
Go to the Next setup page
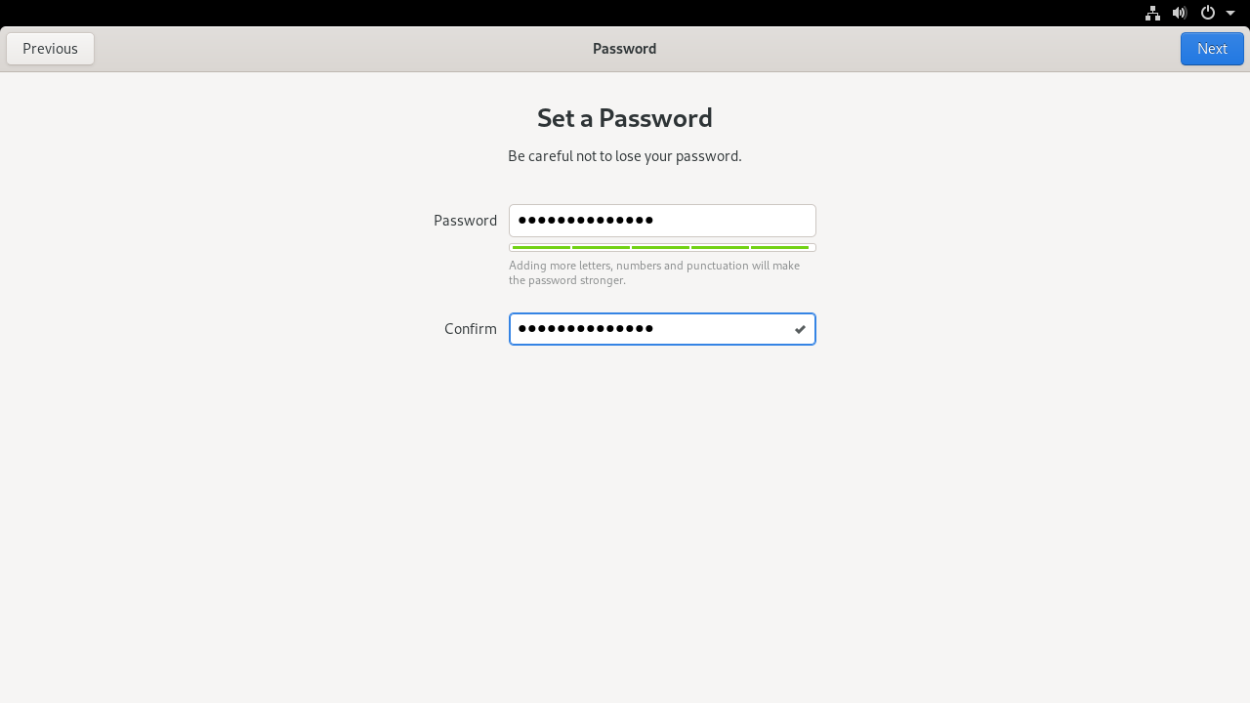(x=1212, y=49)
